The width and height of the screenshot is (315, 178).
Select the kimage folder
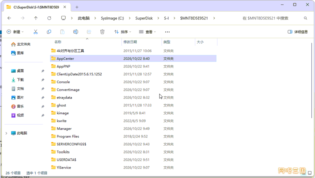point(133,113)
